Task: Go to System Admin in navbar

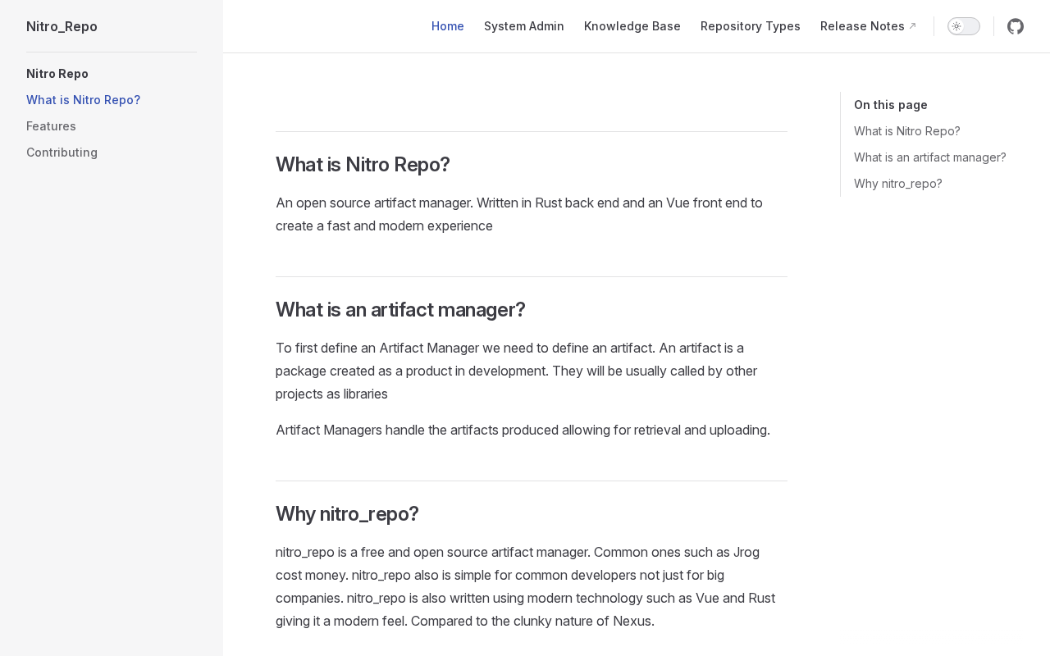Action: pyautogui.click(x=524, y=26)
